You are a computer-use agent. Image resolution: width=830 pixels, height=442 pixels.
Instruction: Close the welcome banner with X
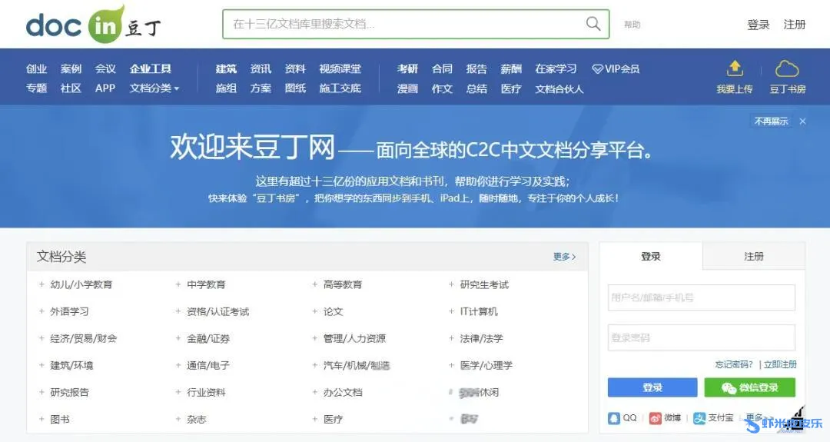802,121
